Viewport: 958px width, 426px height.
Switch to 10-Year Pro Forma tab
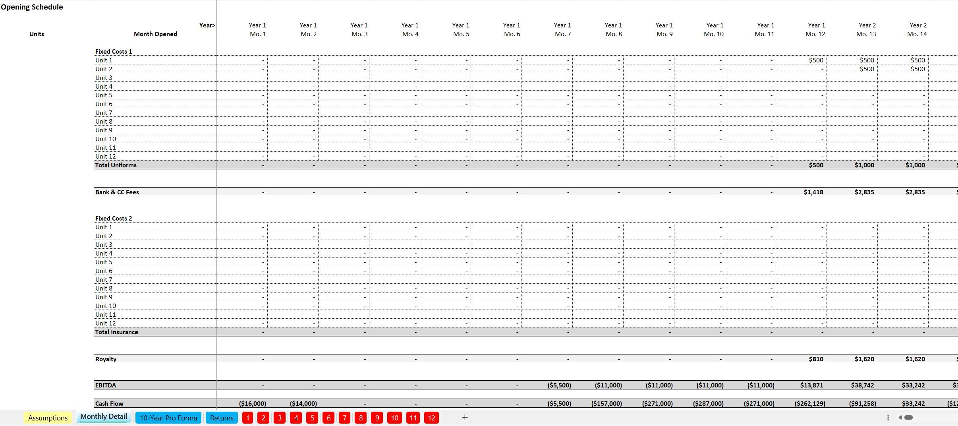[168, 418]
